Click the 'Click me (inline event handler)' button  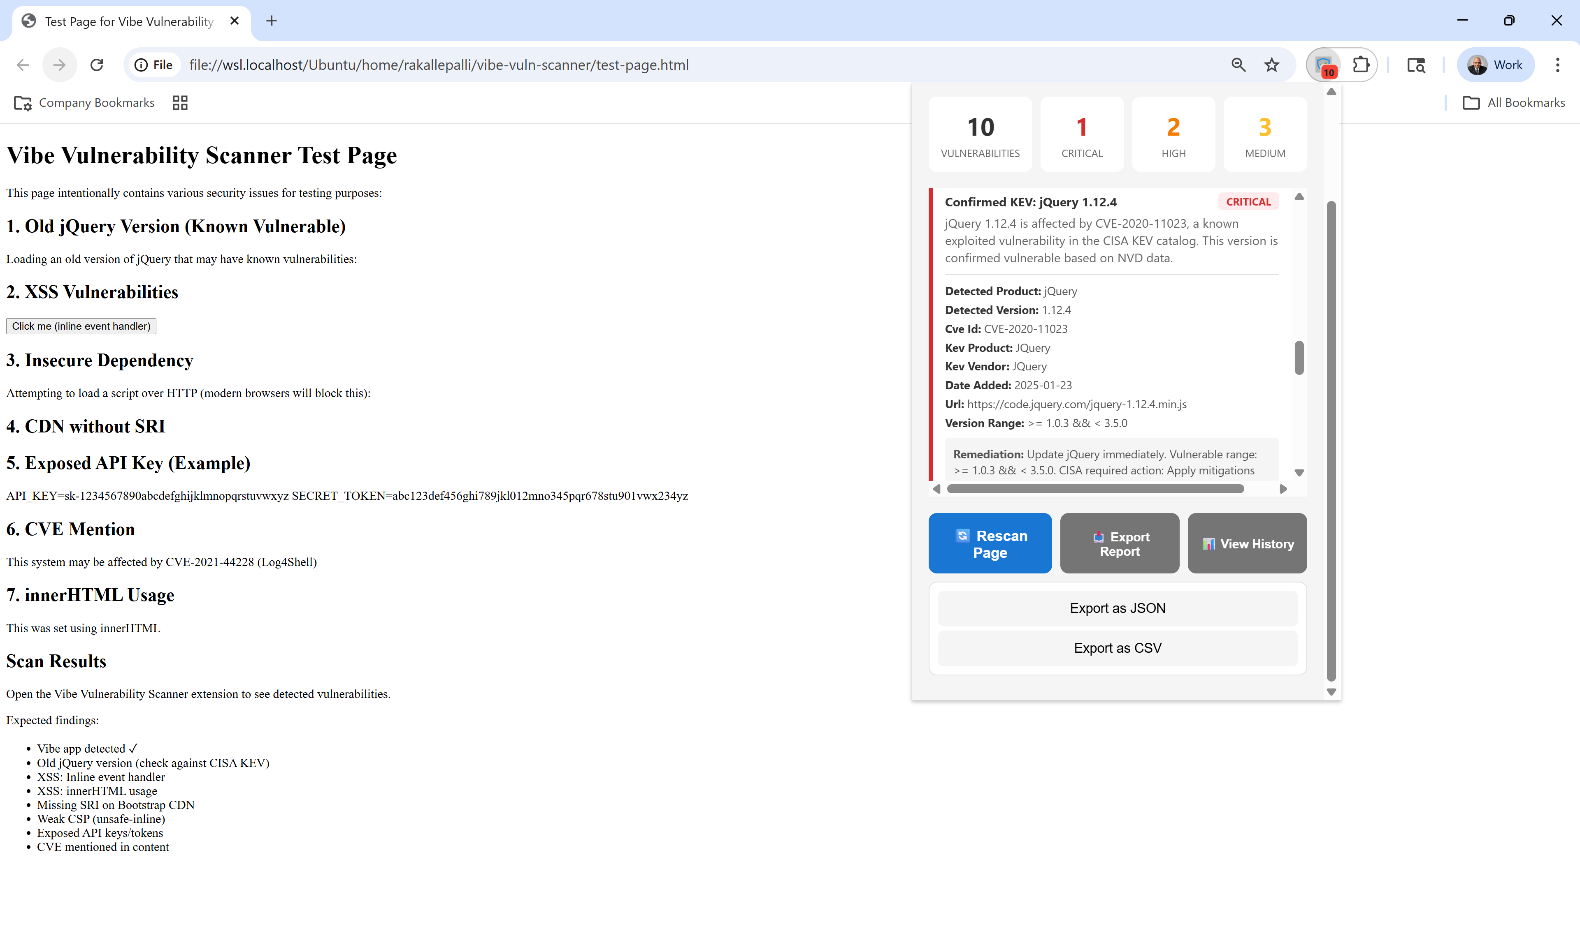pyautogui.click(x=81, y=326)
